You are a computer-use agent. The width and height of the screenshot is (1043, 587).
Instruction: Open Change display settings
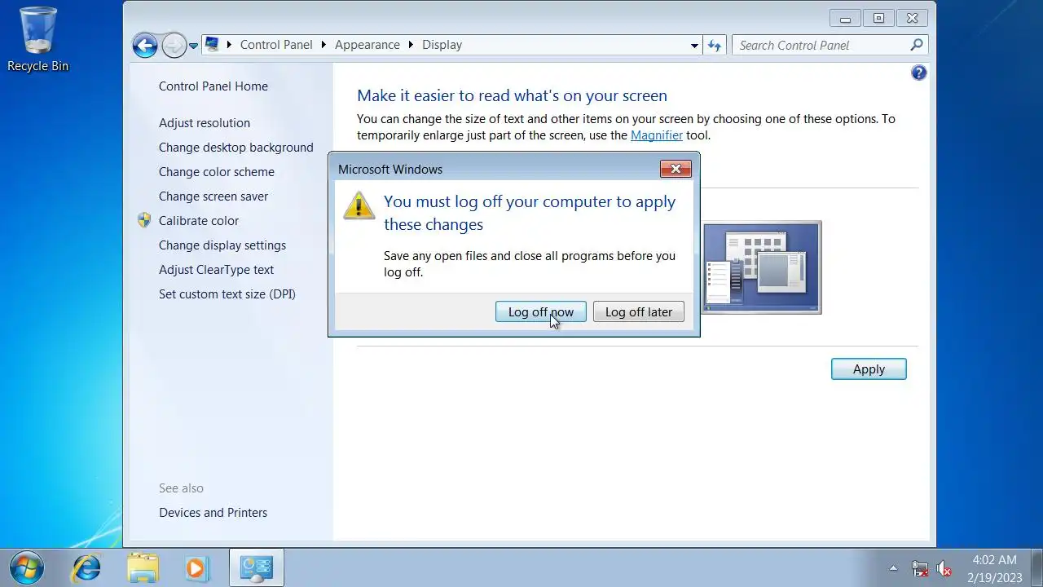coord(222,245)
